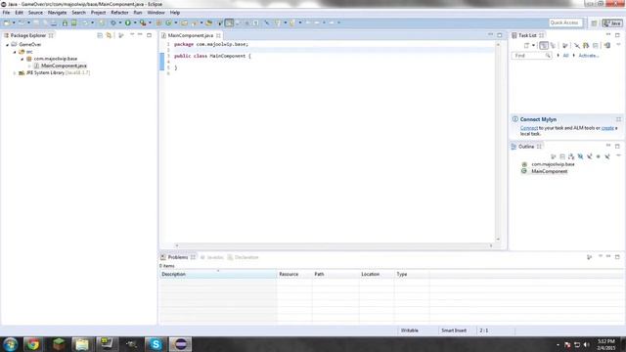Switch to the Javadoc tab
626x352 pixels.
click(x=211, y=257)
